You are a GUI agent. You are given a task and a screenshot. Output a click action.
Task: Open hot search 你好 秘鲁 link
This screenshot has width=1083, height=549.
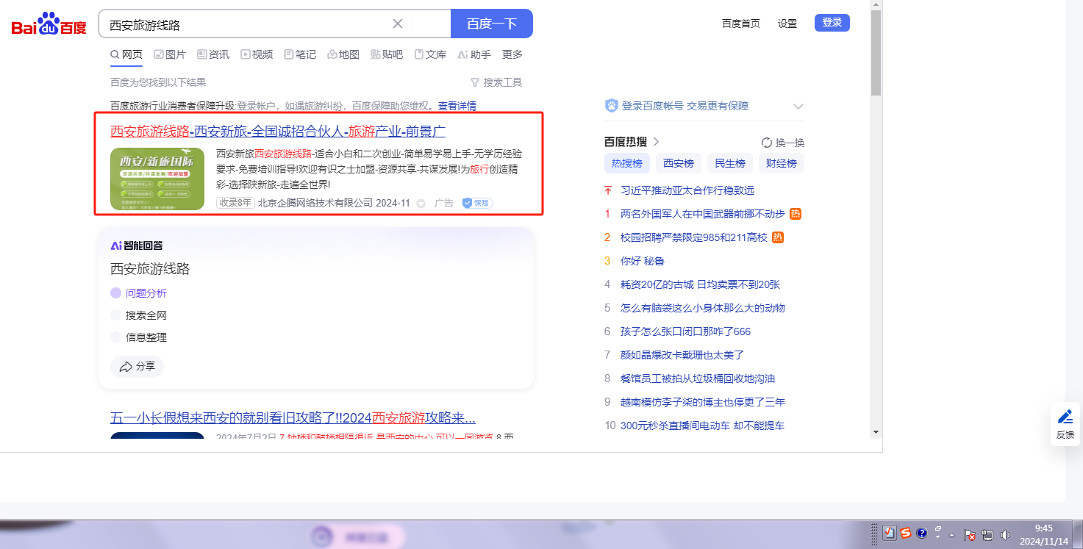643,261
